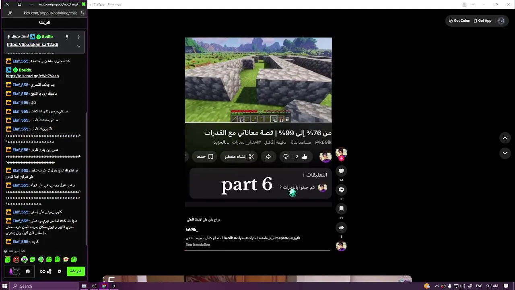Bookmark the TikTok video
Viewport: 515px width, 290px height.
click(x=341, y=209)
